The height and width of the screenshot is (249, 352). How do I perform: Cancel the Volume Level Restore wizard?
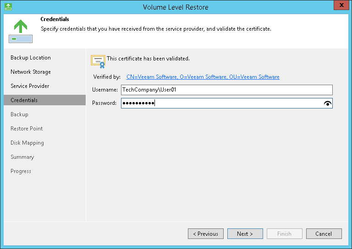point(324,234)
